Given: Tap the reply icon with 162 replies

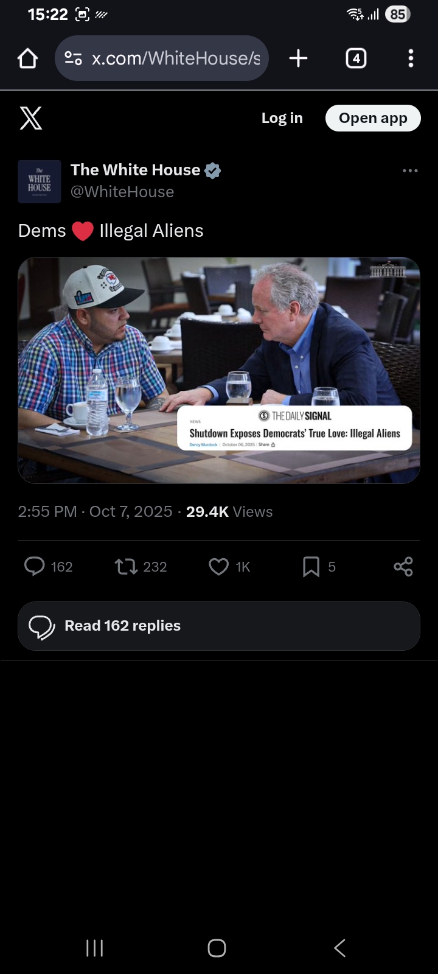Looking at the screenshot, I should [x=35, y=567].
